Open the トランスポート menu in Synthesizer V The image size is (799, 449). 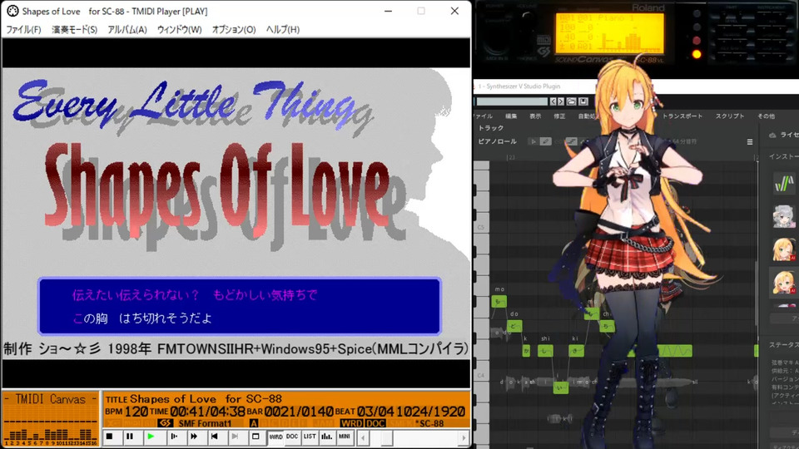click(x=682, y=116)
